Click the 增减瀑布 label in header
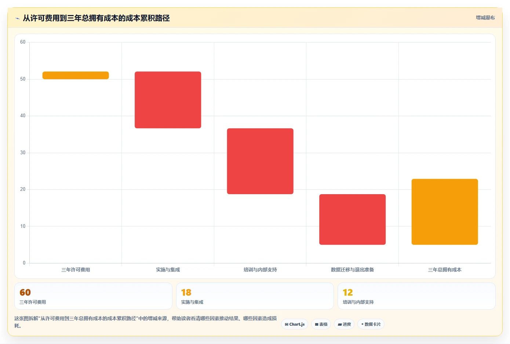The image size is (510, 344). click(x=485, y=18)
